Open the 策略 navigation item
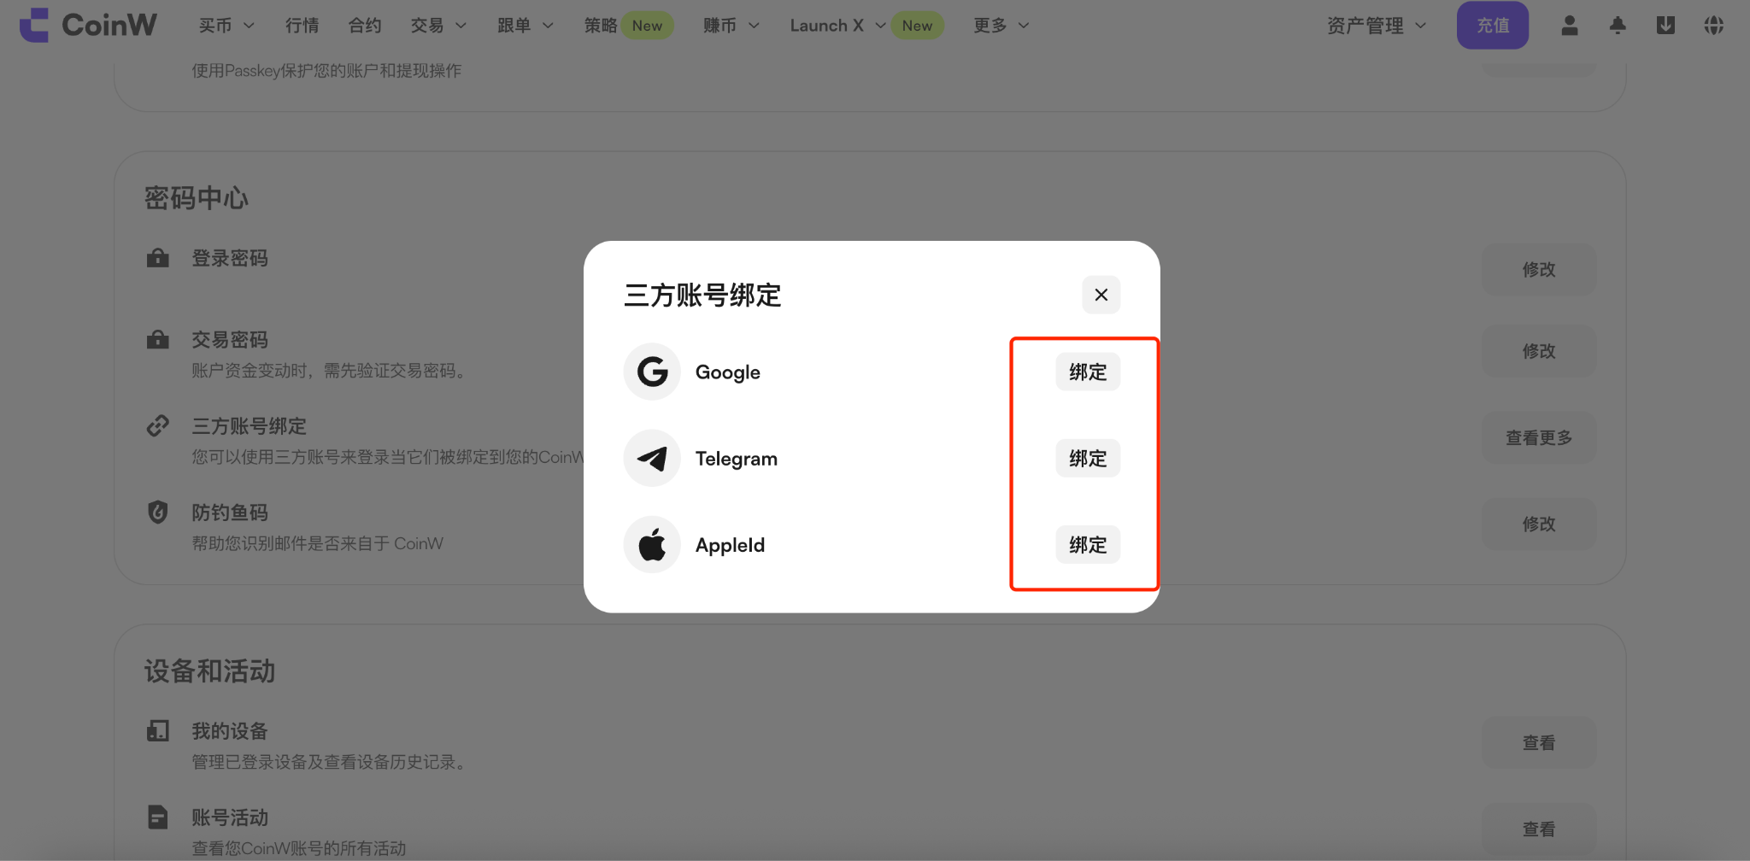Viewport: 1750px width, 861px height. tap(601, 26)
